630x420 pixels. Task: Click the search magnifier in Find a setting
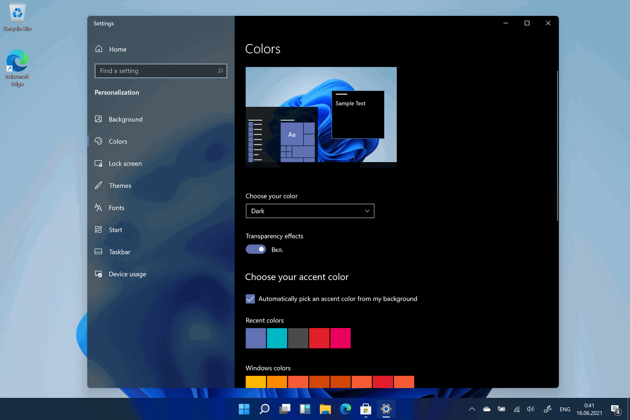pos(220,71)
